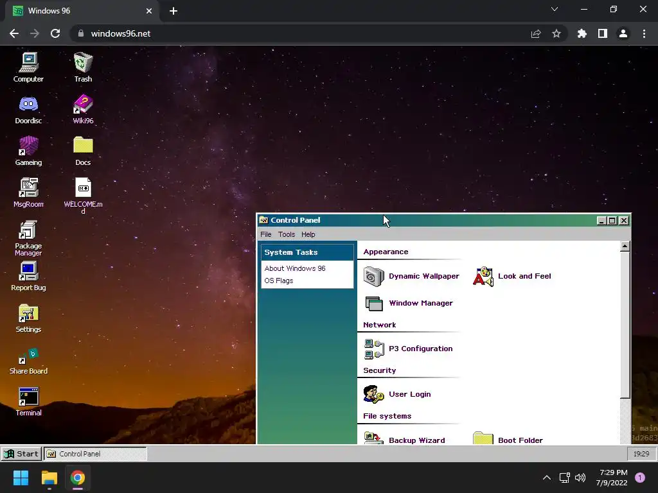Open the Windows 11 Start menu
Screen dimensions: 658x493
(x=21, y=478)
